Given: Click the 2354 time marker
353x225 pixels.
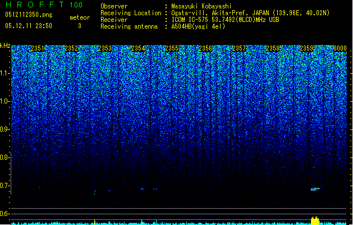Looking at the screenshot, I should [x=138, y=48].
